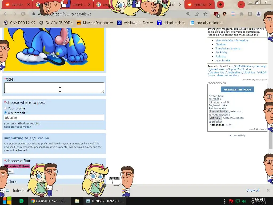The image size is (273, 205).
Task: Open the Windows 11 Dow bookmark
Action: coord(135,23)
